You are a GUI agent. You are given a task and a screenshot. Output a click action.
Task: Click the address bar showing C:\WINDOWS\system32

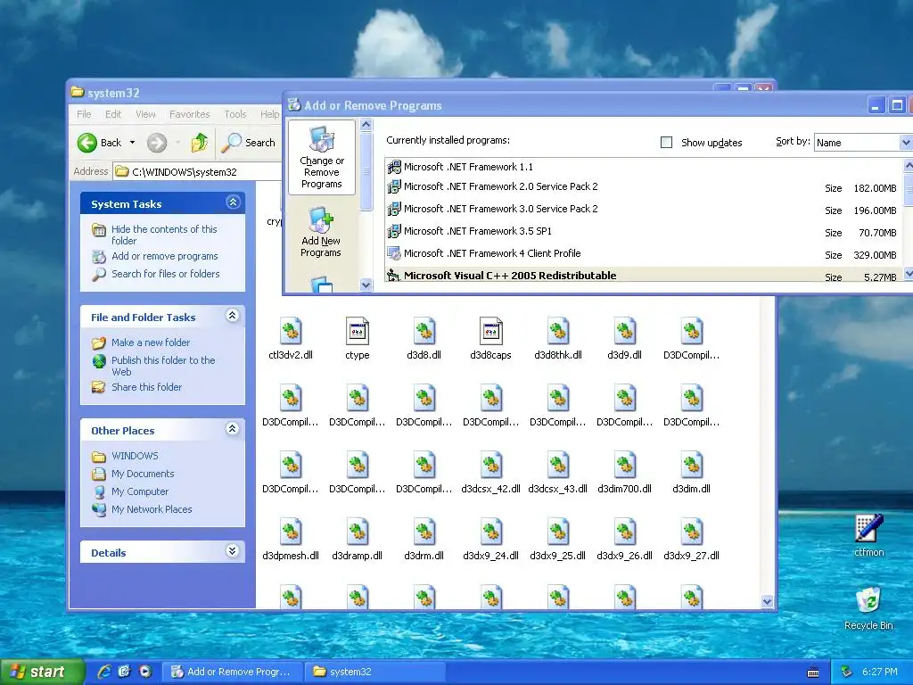coord(198,172)
